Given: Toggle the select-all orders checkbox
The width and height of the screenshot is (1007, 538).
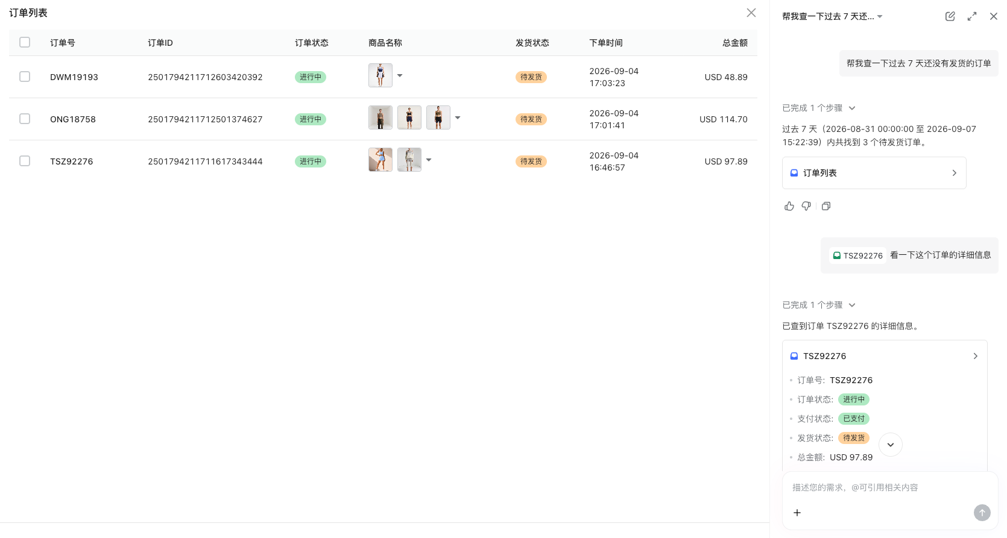Looking at the screenshot, I should [x=25, y=42].
